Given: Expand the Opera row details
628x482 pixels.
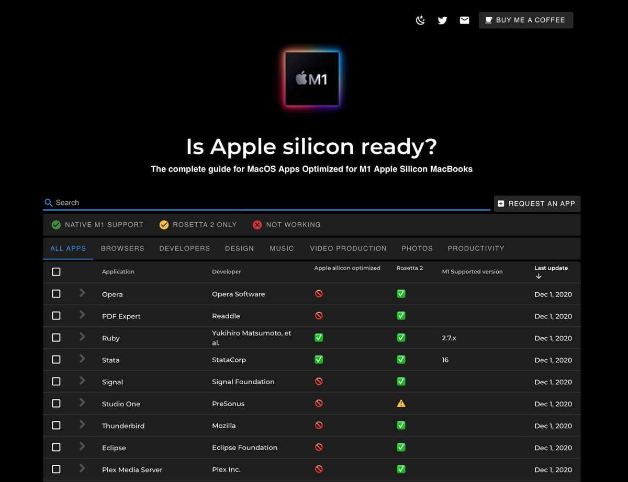Looking at the screenshot, I should (x=82, y=293).
